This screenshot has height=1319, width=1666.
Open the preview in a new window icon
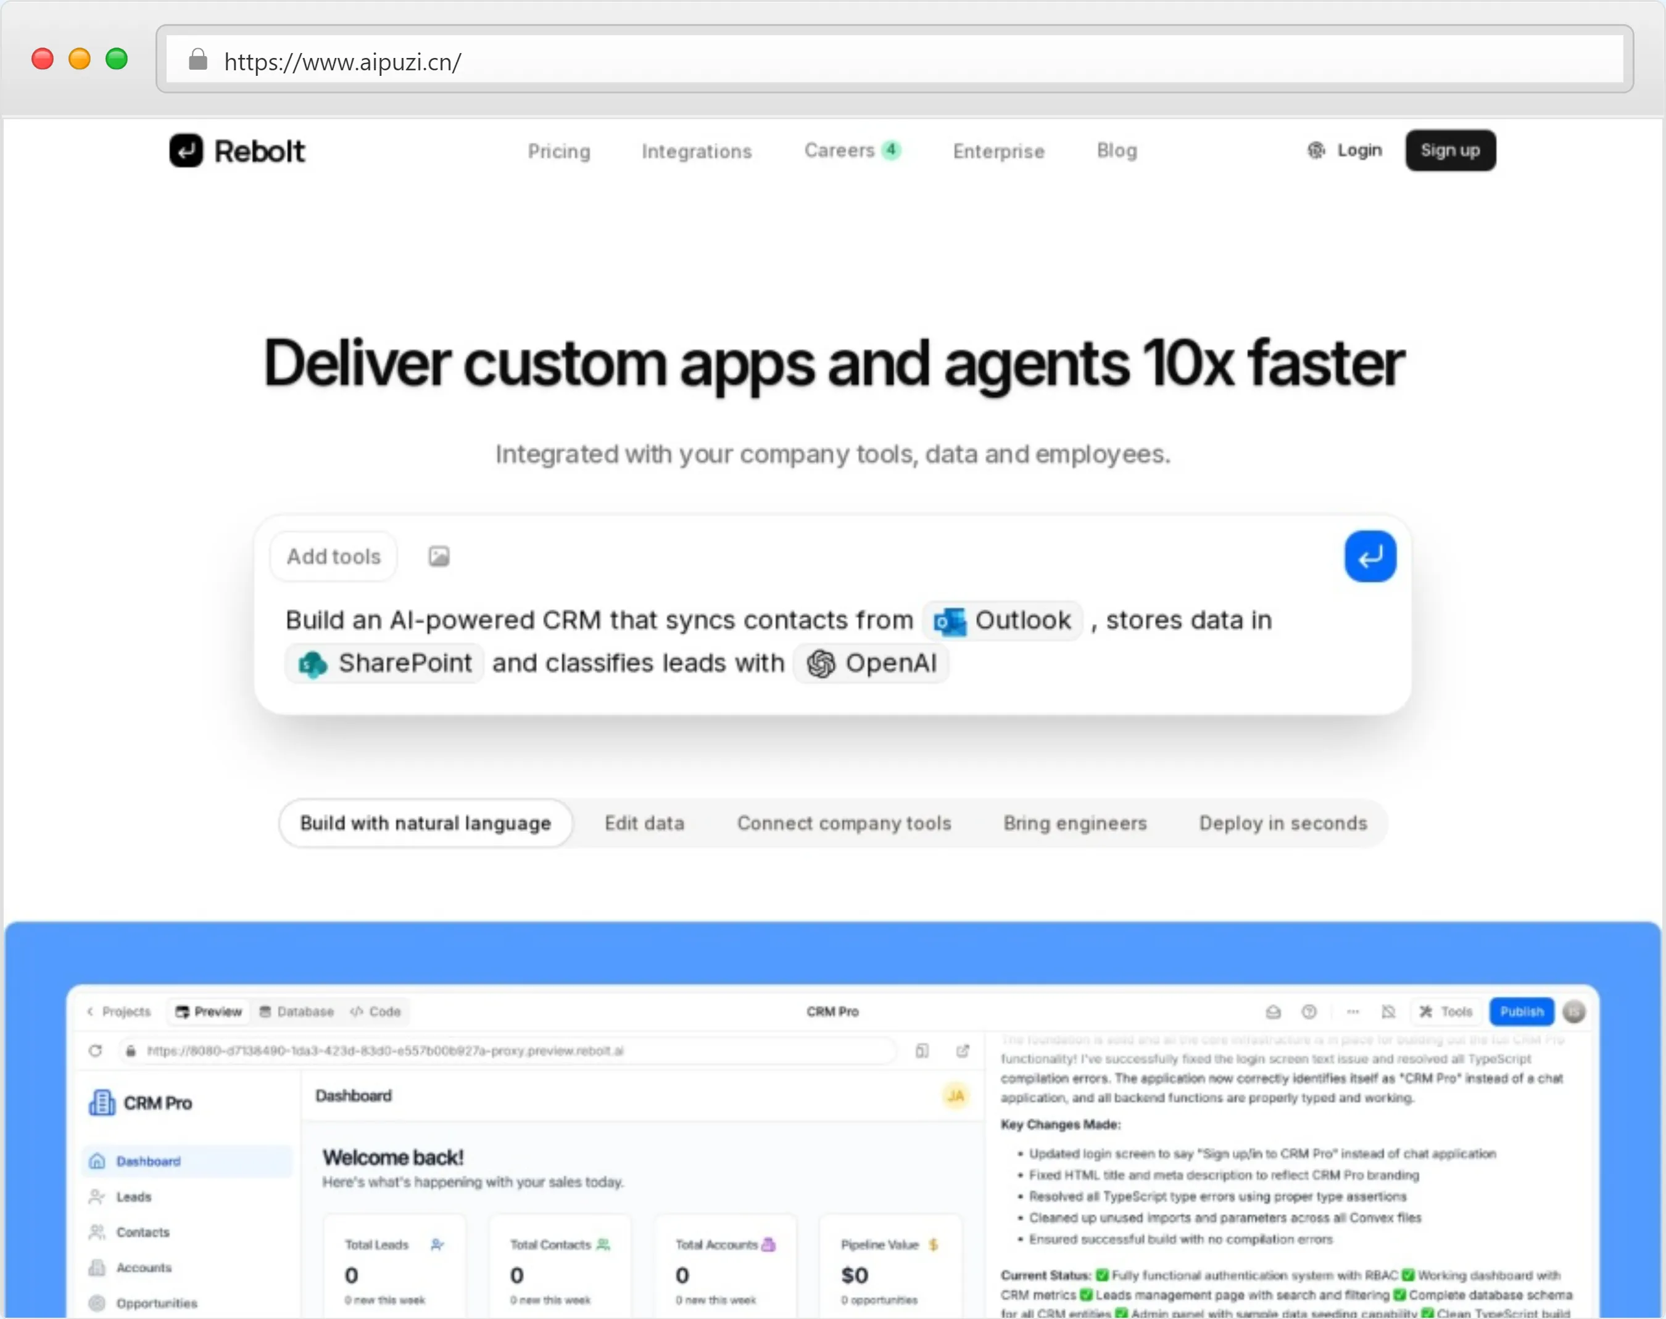pyautogui.click(x=963, y=1051)
